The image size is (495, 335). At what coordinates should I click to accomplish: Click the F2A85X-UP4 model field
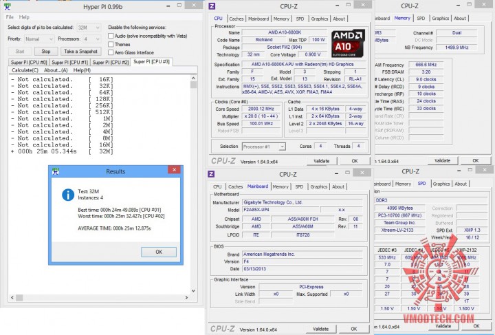(x=280, y=210)
